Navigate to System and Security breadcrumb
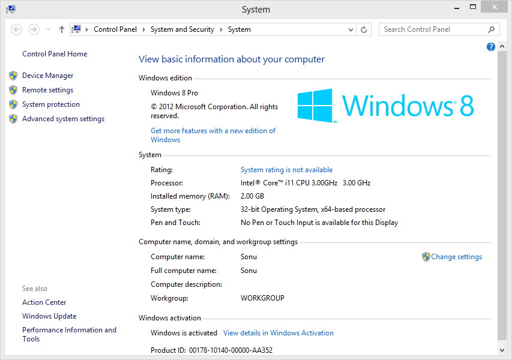The image size is (512, 360). coord(182,29)
